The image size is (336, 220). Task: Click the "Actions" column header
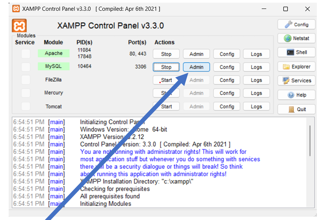(x=165, y=42)
